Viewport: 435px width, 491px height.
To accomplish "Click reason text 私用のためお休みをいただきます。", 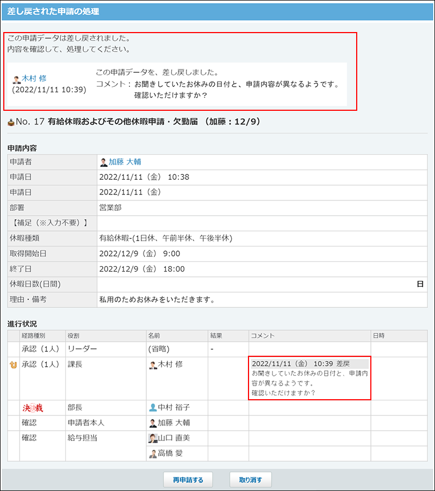I will click(158, 300).
